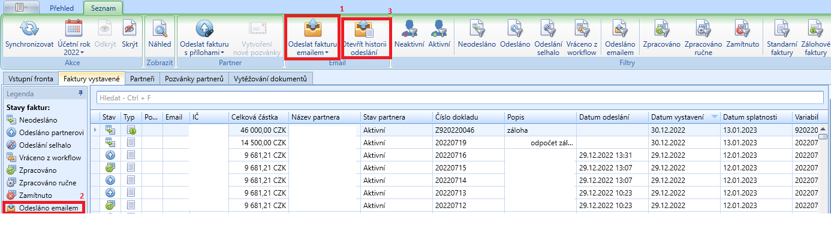Click the Odesláno partnerovi legend entry
The height and width of the screenshot is (229, 831).
[x=46, y=132]
